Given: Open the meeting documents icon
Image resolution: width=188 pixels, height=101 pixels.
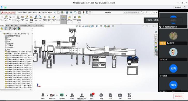Looking at the screenshot, I should click(x=111, y=96).
